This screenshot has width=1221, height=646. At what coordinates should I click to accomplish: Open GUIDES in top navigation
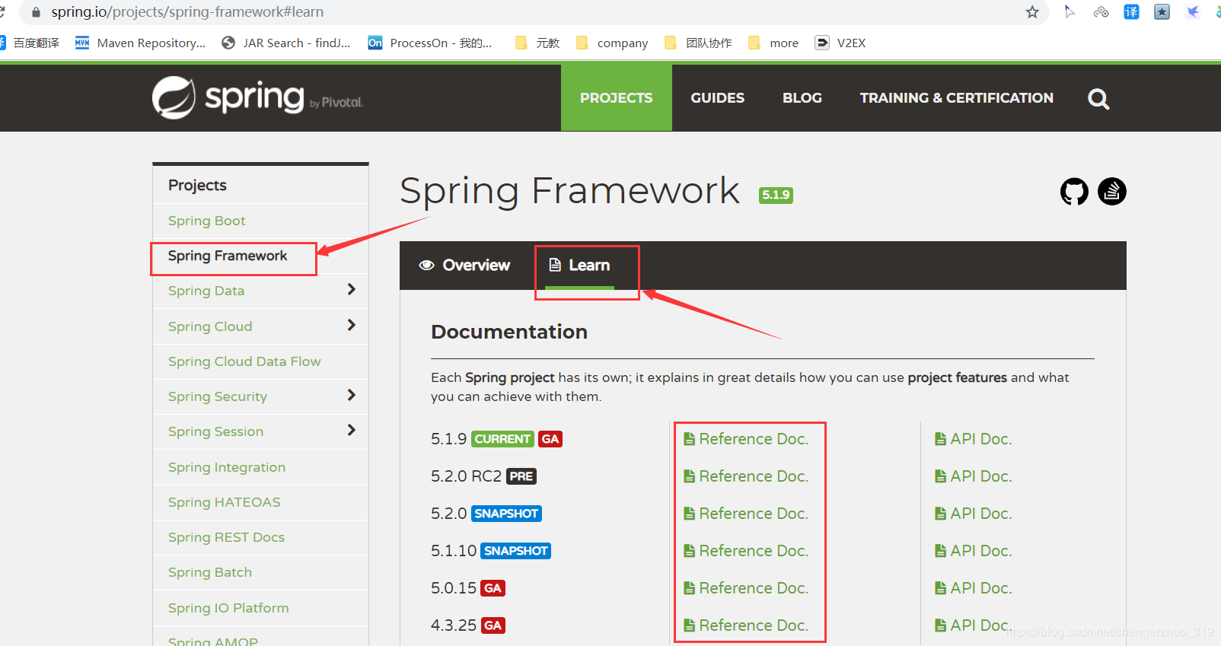[718, 98]
